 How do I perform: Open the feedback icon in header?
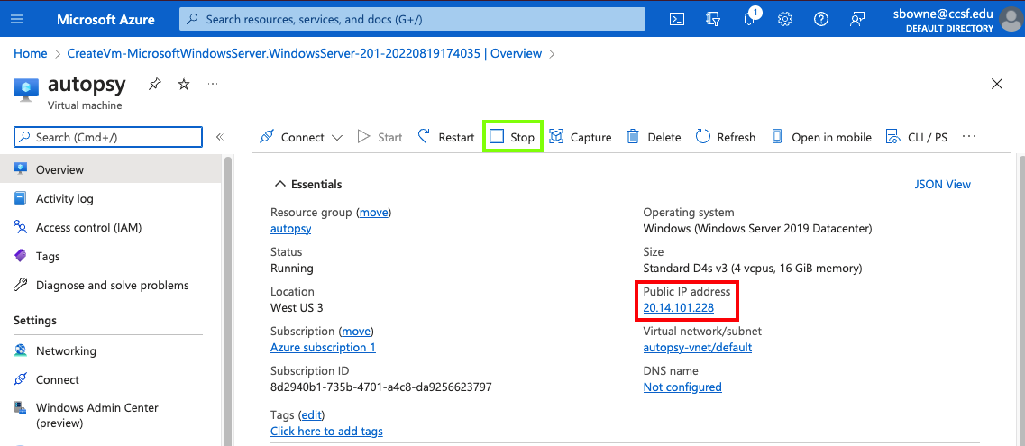point(856,19)
